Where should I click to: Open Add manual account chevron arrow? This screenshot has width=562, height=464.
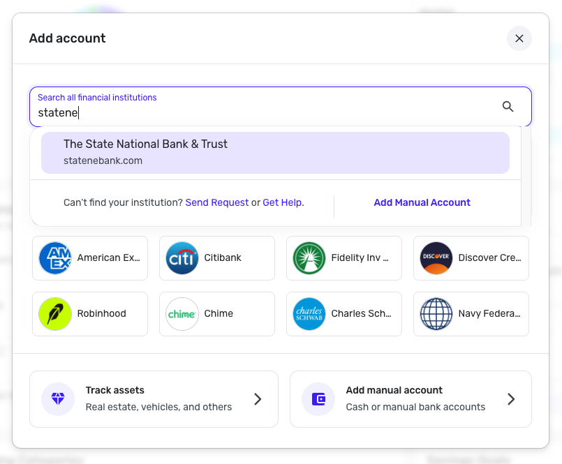pyautogui.click(x=511, y=399)
